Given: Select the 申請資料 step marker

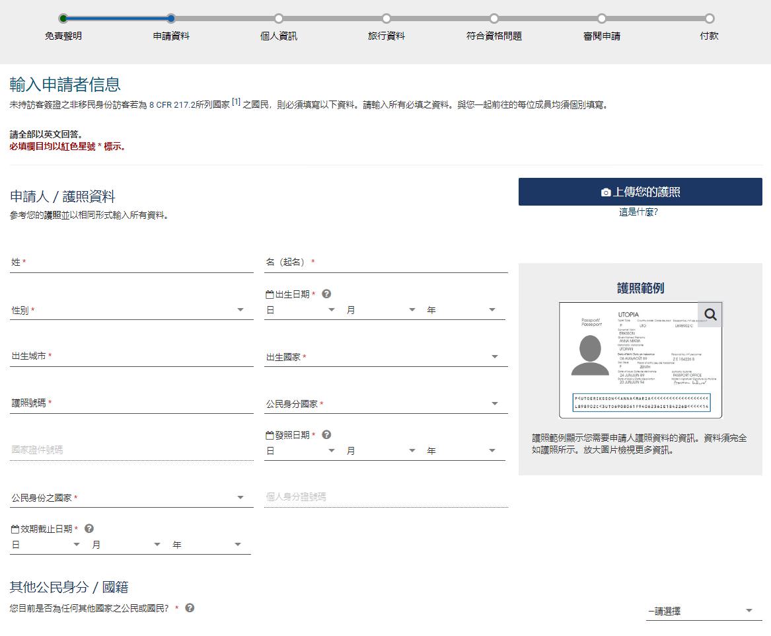Looking at the screenshot, I should click(x=171, y=19).
